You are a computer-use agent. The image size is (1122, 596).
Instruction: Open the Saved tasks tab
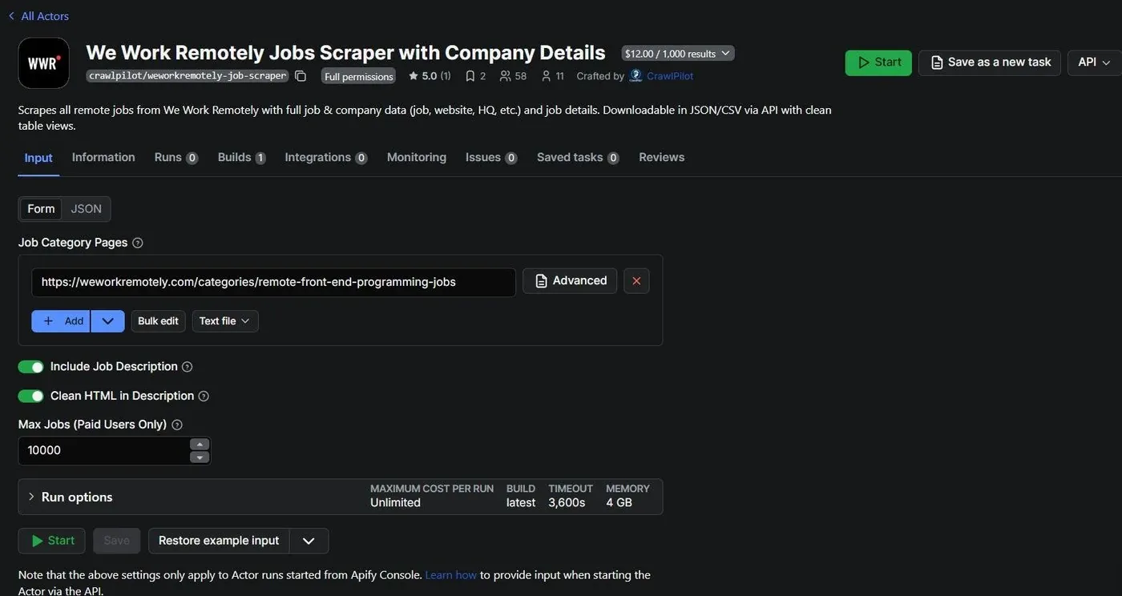tap(578, 158)
